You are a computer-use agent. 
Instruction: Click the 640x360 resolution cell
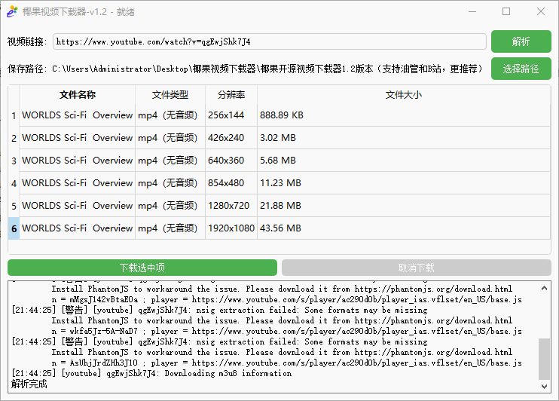[231, 161]
